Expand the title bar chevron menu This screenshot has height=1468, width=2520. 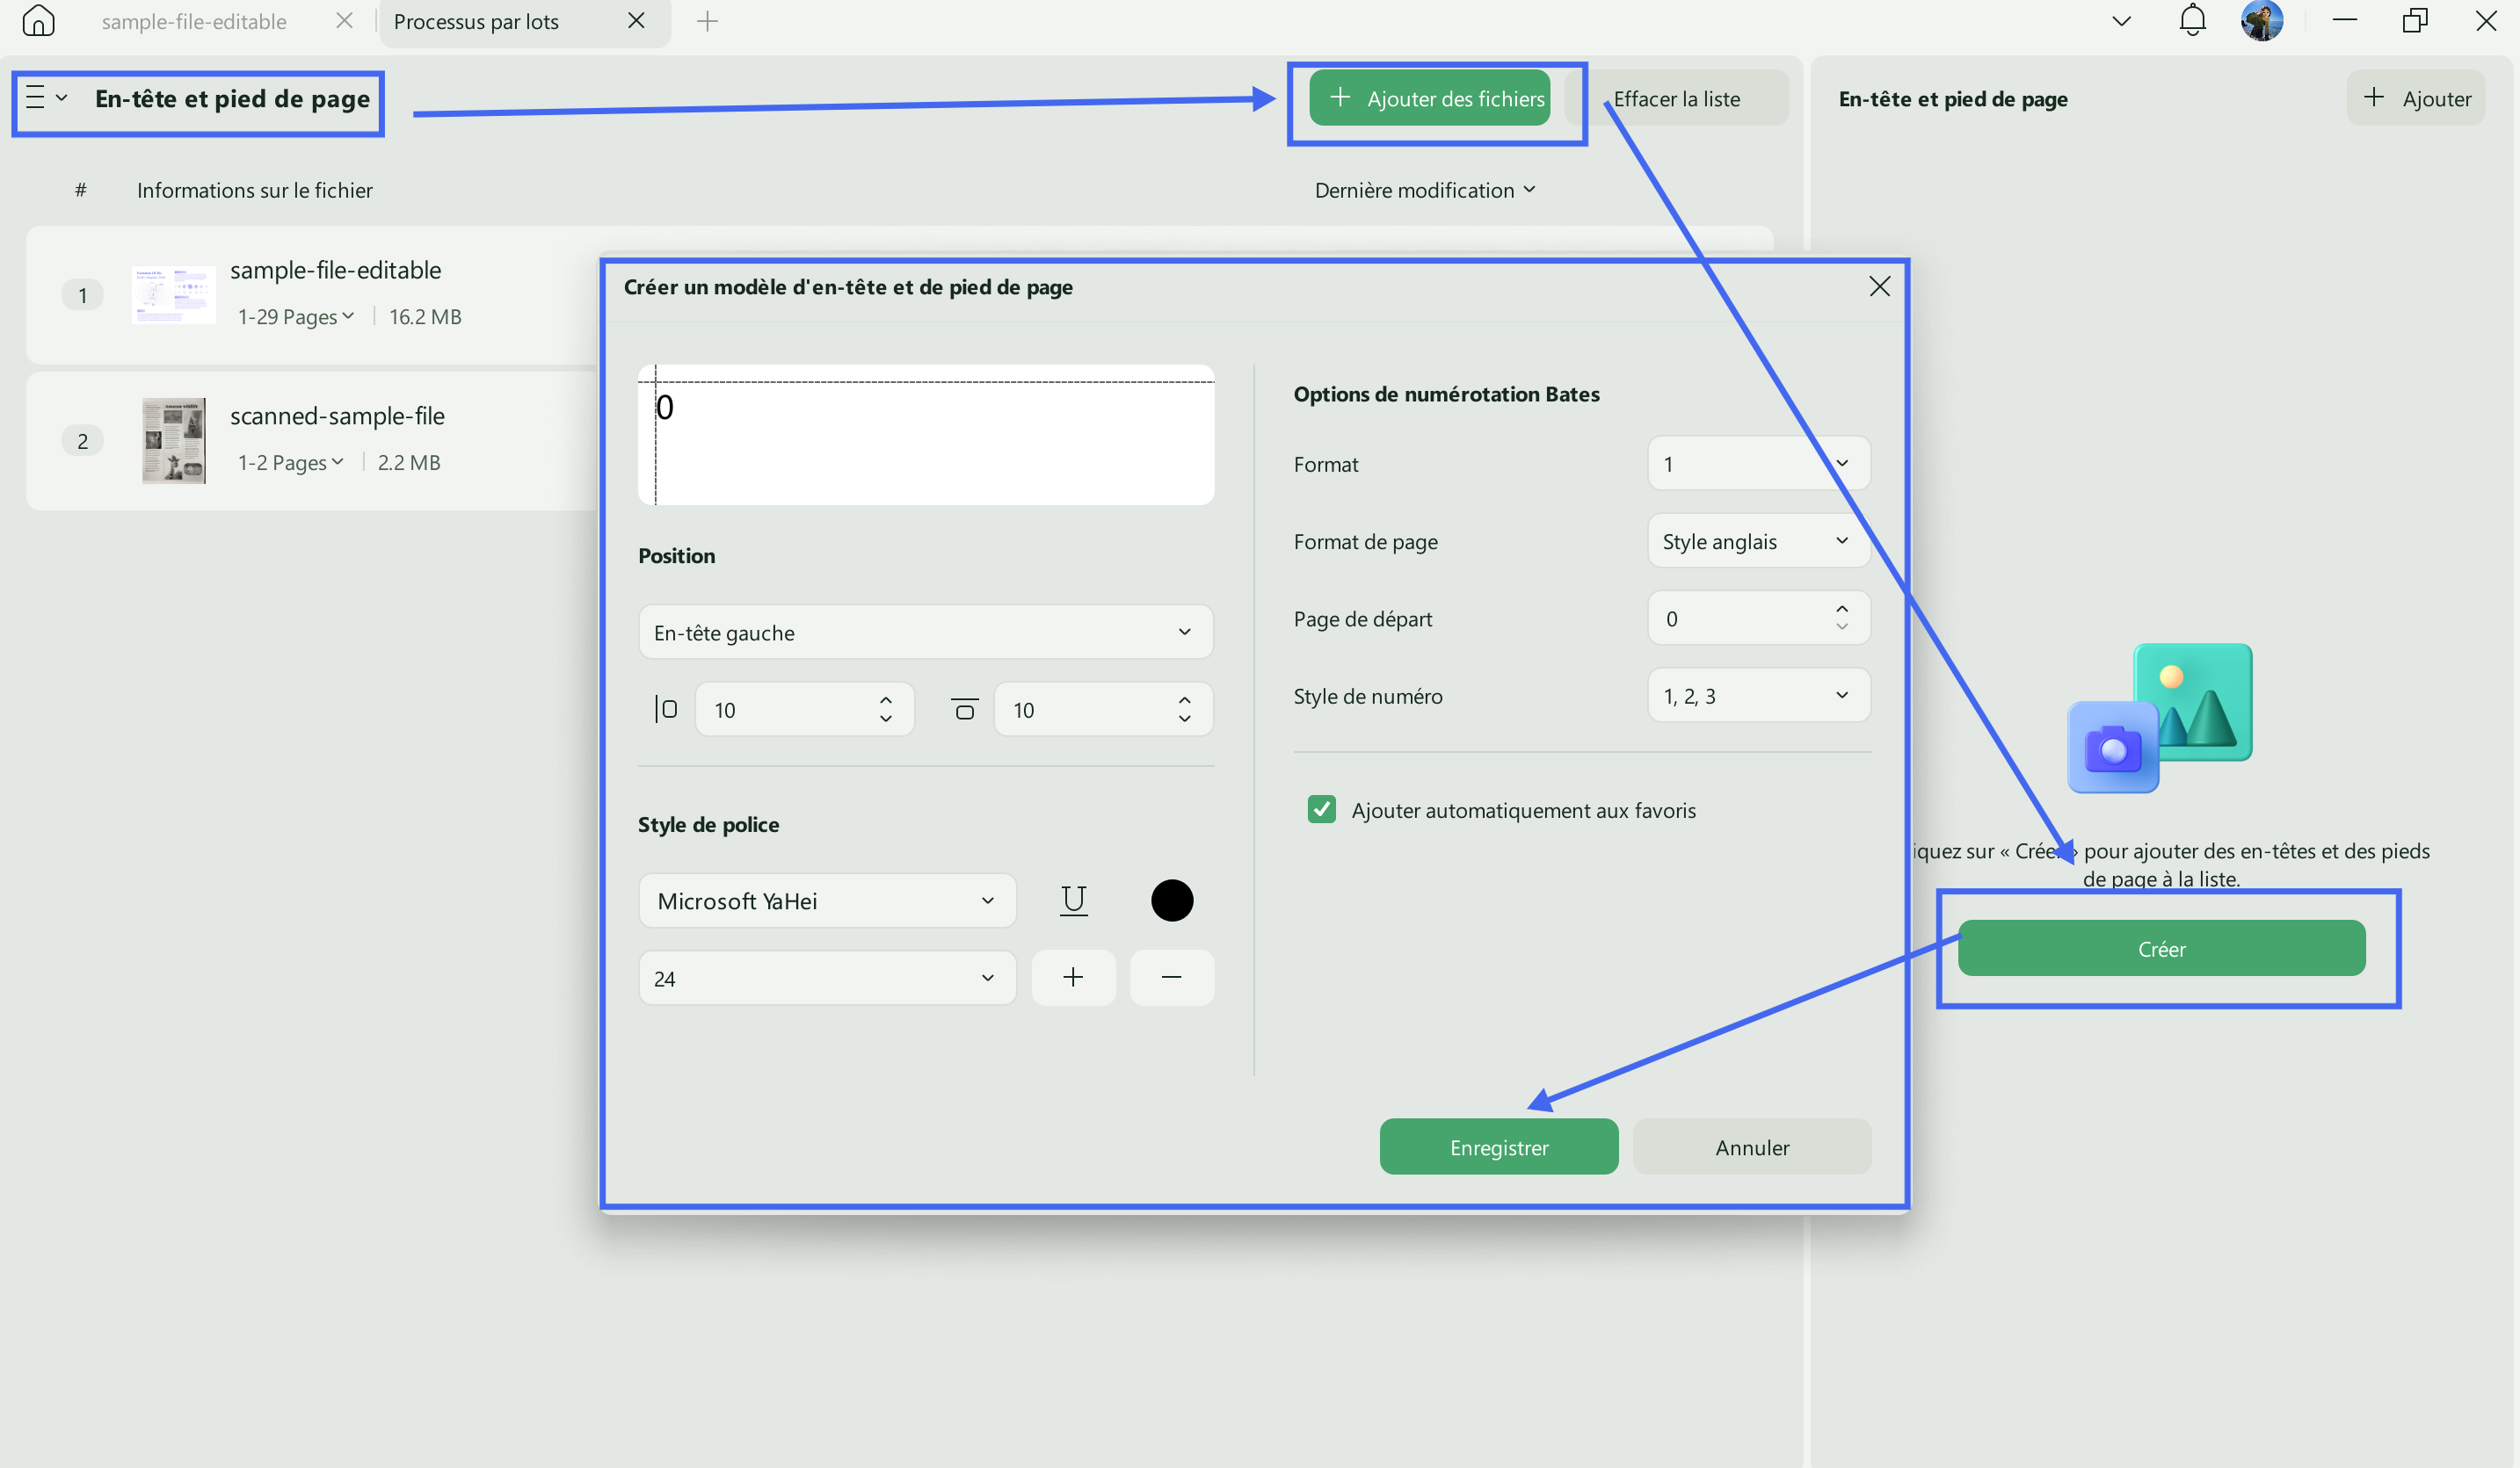pos(2121,21)
